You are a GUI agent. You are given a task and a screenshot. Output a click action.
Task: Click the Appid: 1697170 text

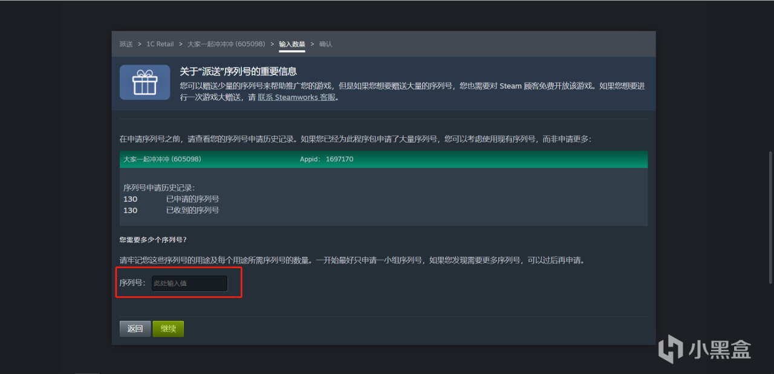click(327, 160)
